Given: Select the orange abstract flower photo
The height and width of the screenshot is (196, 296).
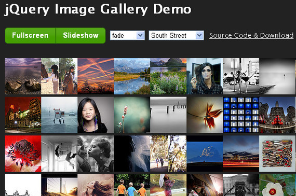Looking at the screenshot, I should click(205, 115).
